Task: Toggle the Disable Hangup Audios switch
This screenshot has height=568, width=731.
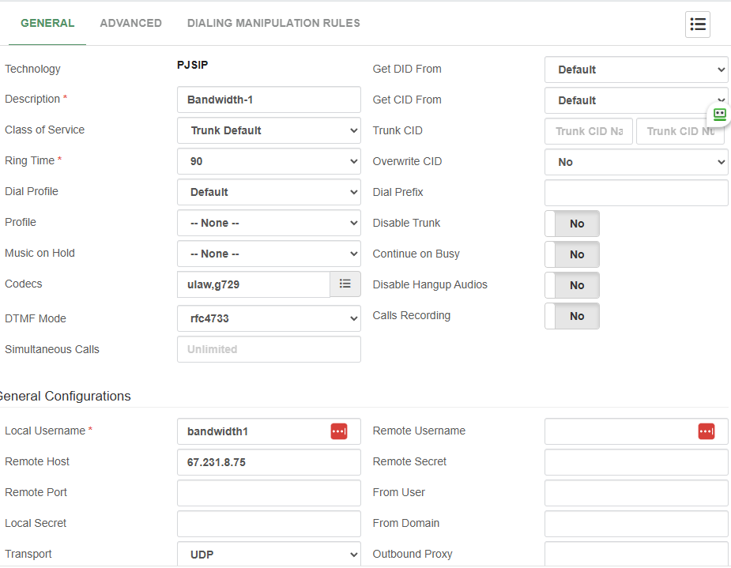Action: (x=572, y=285)
